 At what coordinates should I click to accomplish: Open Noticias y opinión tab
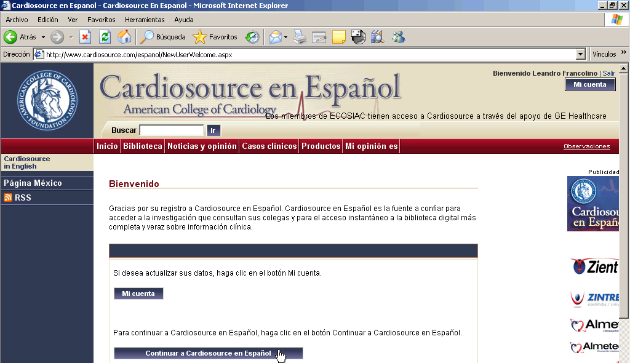pos(202,146)
